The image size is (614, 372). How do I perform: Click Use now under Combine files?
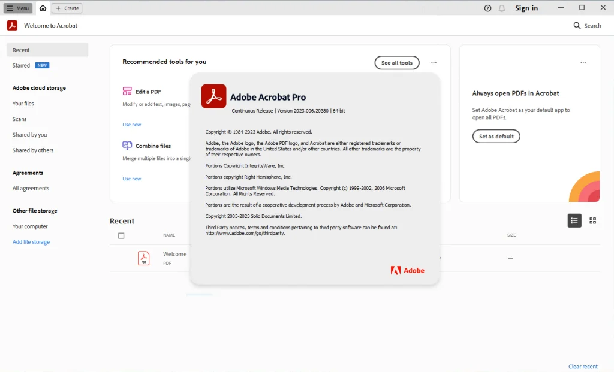coord(131,179)
